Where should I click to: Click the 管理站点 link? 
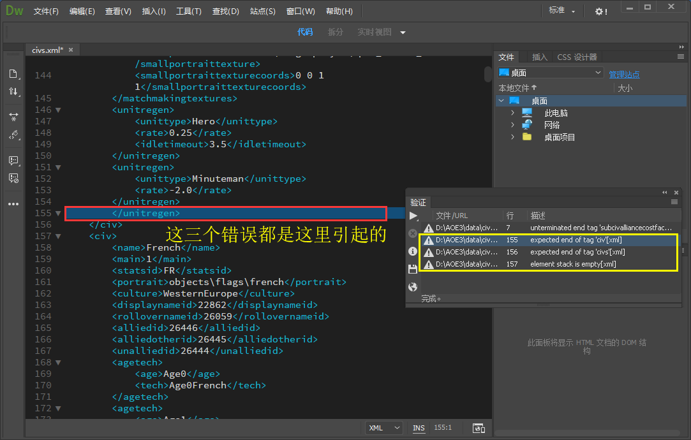tap(624, 75)
